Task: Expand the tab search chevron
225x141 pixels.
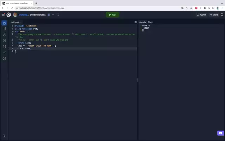Action: (222, 3)
